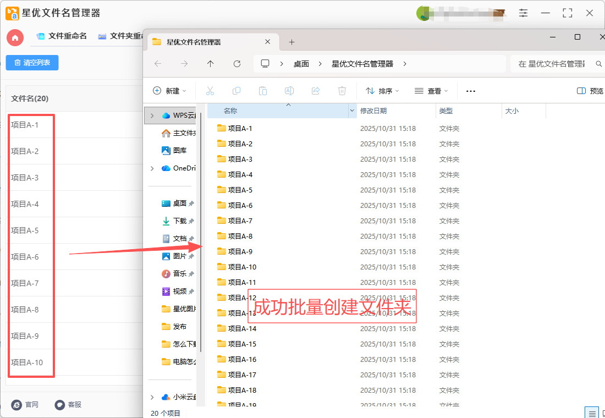Select folder 项目A-10 in Explorer

coord(237,267)
